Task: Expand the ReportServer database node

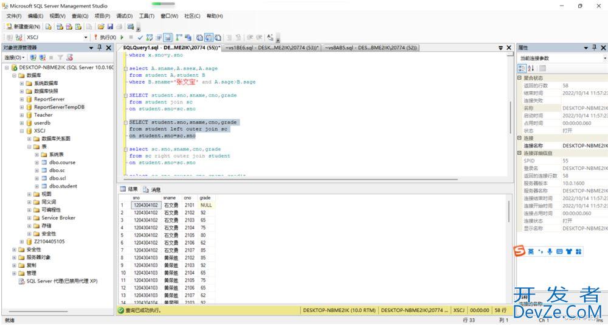Action: pos(22,99)
